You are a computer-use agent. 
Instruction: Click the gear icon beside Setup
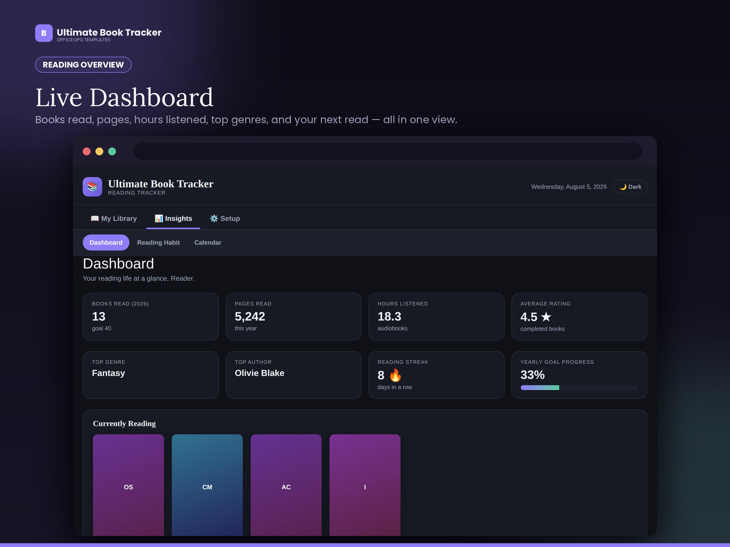214,218
